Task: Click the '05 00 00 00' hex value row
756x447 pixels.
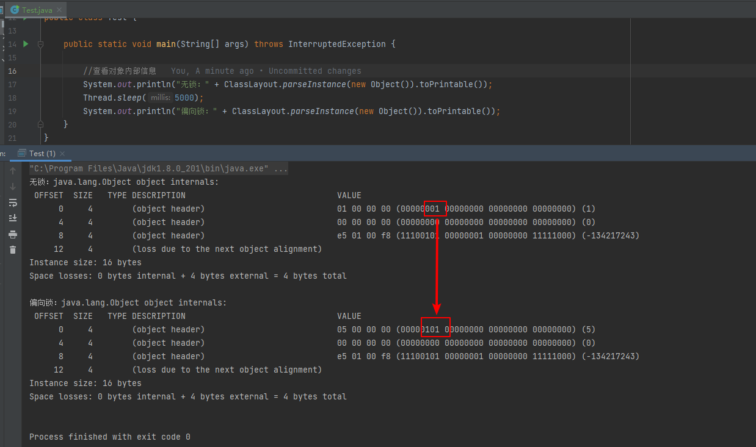Action: click(x=364, y=329)
